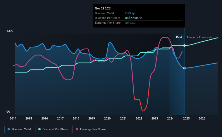
Task: Click the 2019 x-axis label
Action: click(92, 118)
